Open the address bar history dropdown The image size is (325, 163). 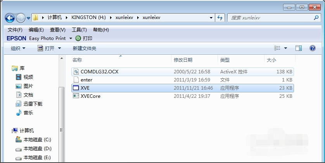(211, 17)
